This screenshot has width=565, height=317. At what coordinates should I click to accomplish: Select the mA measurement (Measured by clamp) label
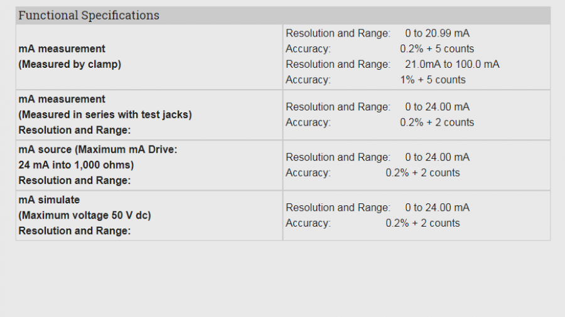(70, 56)
